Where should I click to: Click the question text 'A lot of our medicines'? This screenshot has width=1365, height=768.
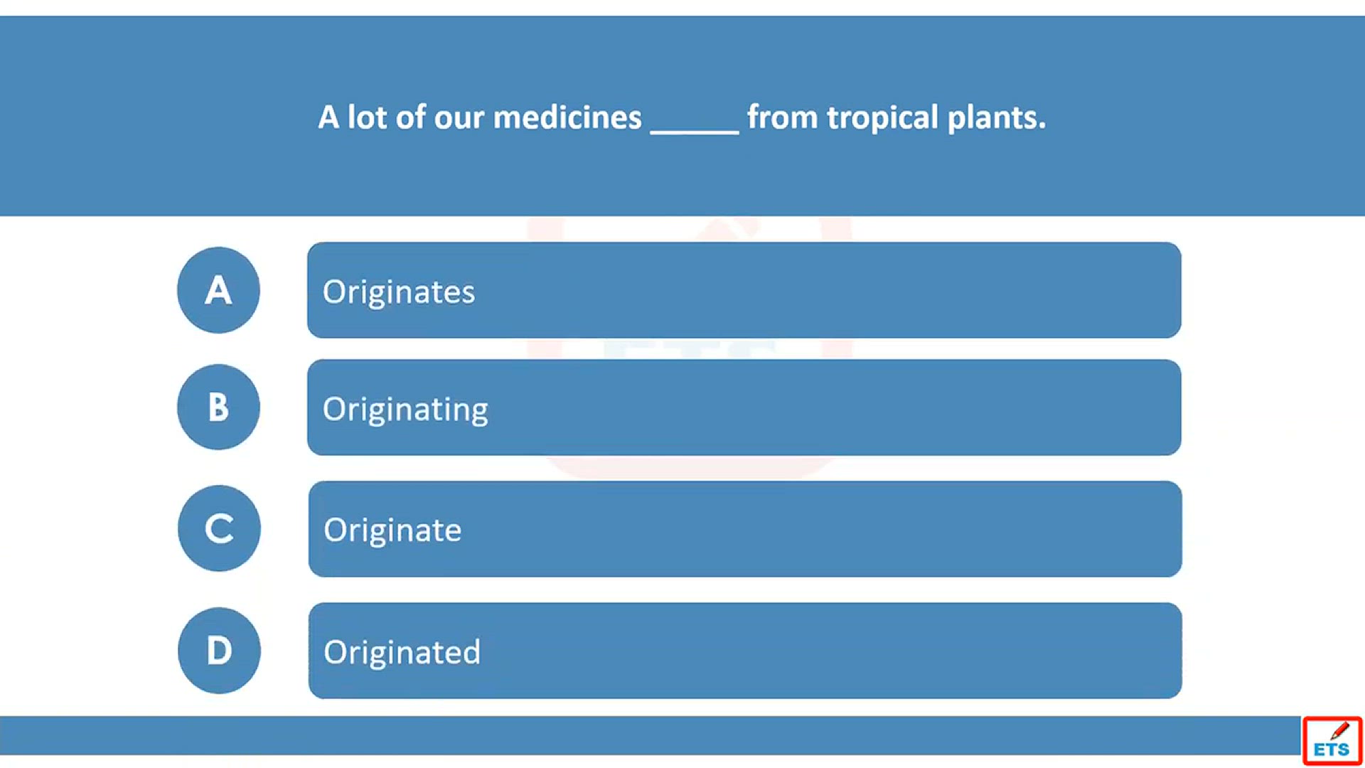pyautogui.click(x=480, y=117)
